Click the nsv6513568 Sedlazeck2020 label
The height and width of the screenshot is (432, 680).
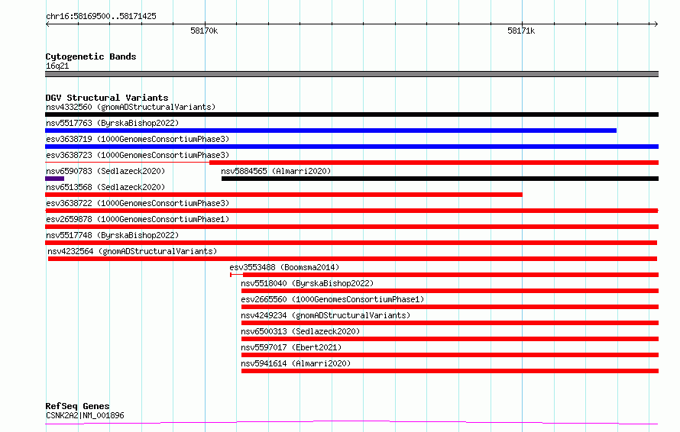point(105,187)
